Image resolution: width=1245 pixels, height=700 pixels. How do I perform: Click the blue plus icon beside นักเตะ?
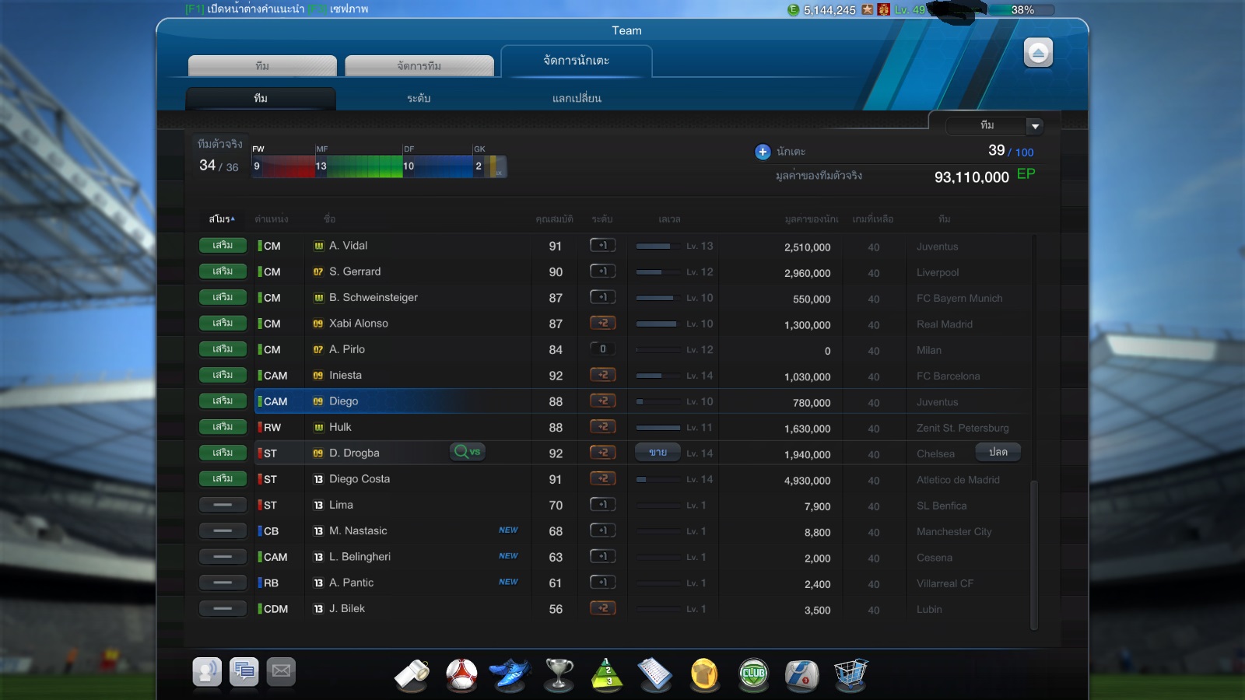763,152
